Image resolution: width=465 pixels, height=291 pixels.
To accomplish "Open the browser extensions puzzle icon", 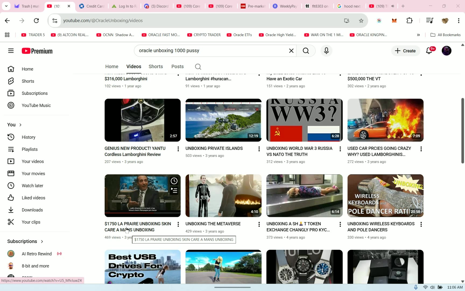I will pyautogui.click(x=409, y=20).
